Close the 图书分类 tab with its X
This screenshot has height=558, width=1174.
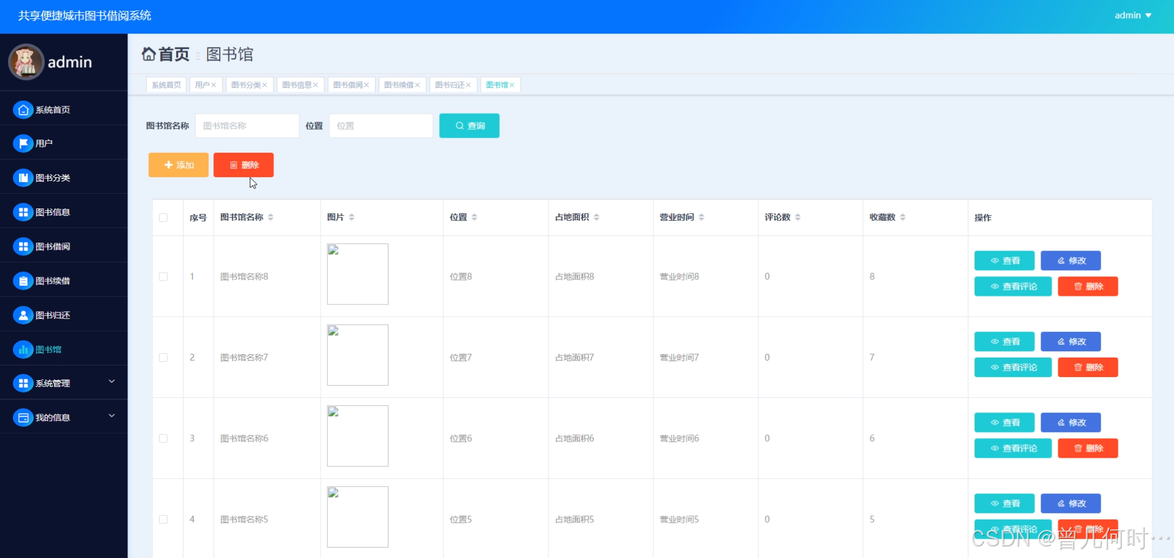[x=264, y=85]
